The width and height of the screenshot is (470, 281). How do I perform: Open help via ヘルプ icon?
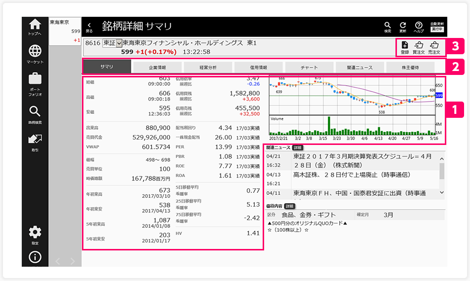[x=419, y=27]
